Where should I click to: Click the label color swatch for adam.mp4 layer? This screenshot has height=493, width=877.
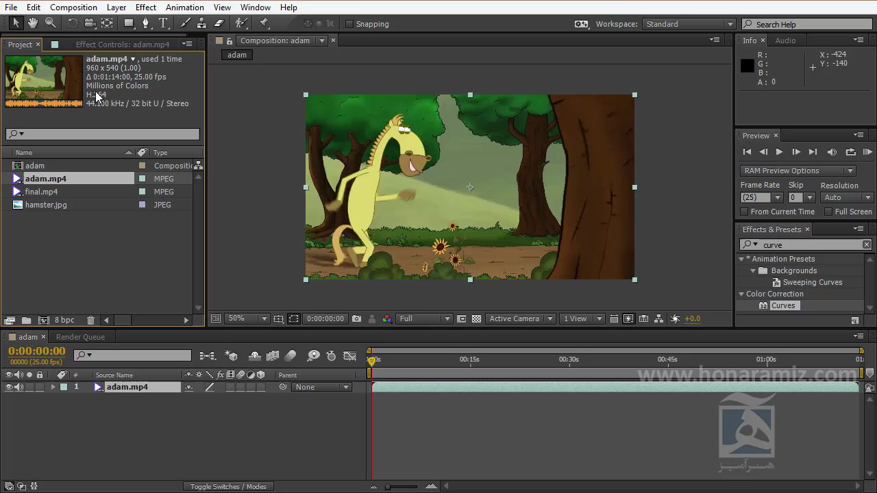click(64, 387)
